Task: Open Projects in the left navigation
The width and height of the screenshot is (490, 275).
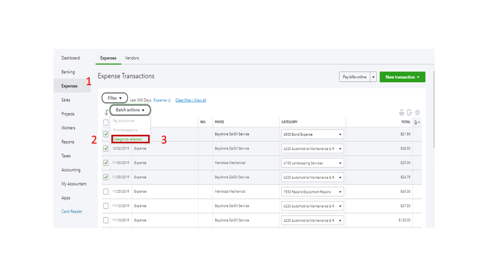Action: (x=68, y=114)
